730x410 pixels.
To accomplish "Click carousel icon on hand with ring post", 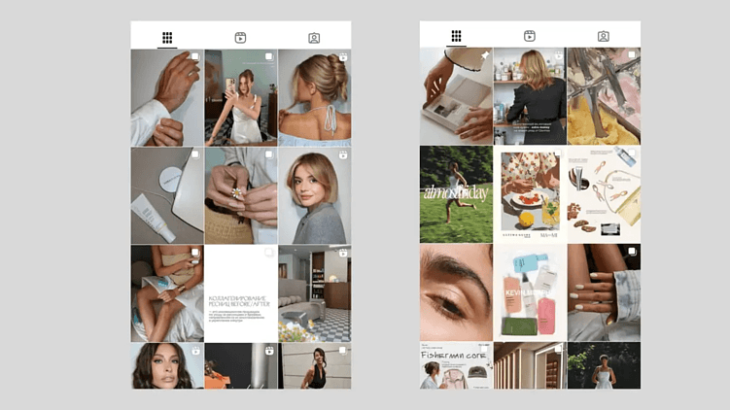I will [195, 56].
